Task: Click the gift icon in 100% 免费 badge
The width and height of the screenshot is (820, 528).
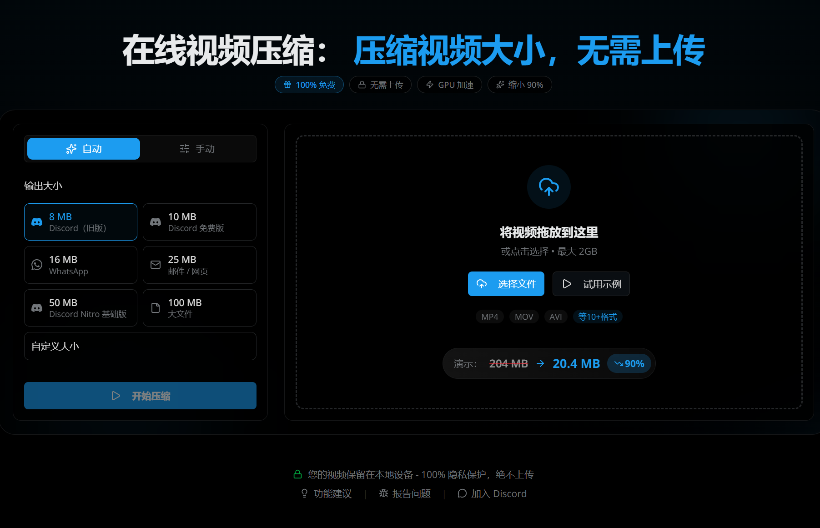Action: click(287, 85)
